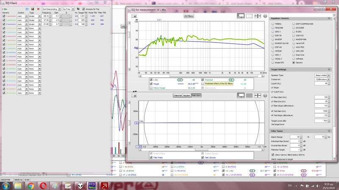Viewport: 339px width, 190px height.
Task: Switch to Impulse tab
Action: pyautogui.click(x=187, y=95)
